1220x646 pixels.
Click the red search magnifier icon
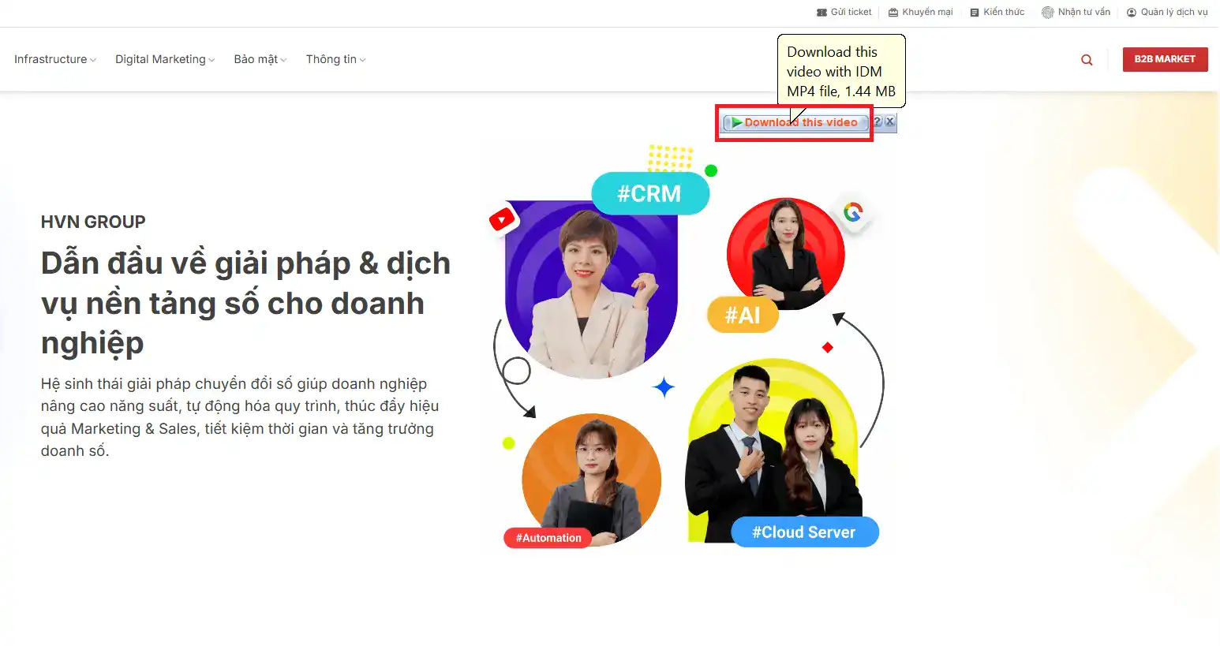(1087, 60)
